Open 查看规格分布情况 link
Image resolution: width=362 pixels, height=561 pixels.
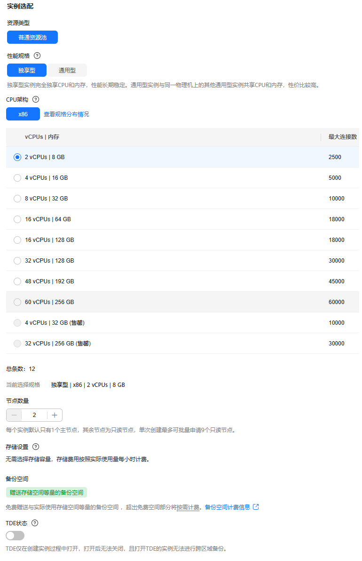(66, 114)
